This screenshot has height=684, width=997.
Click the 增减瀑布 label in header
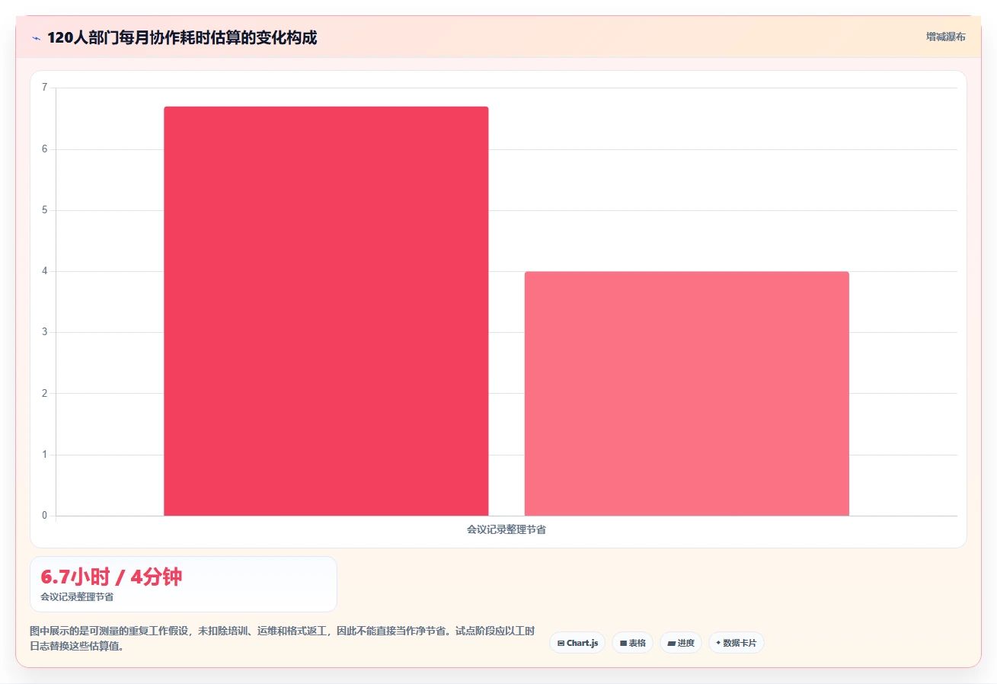946,37
